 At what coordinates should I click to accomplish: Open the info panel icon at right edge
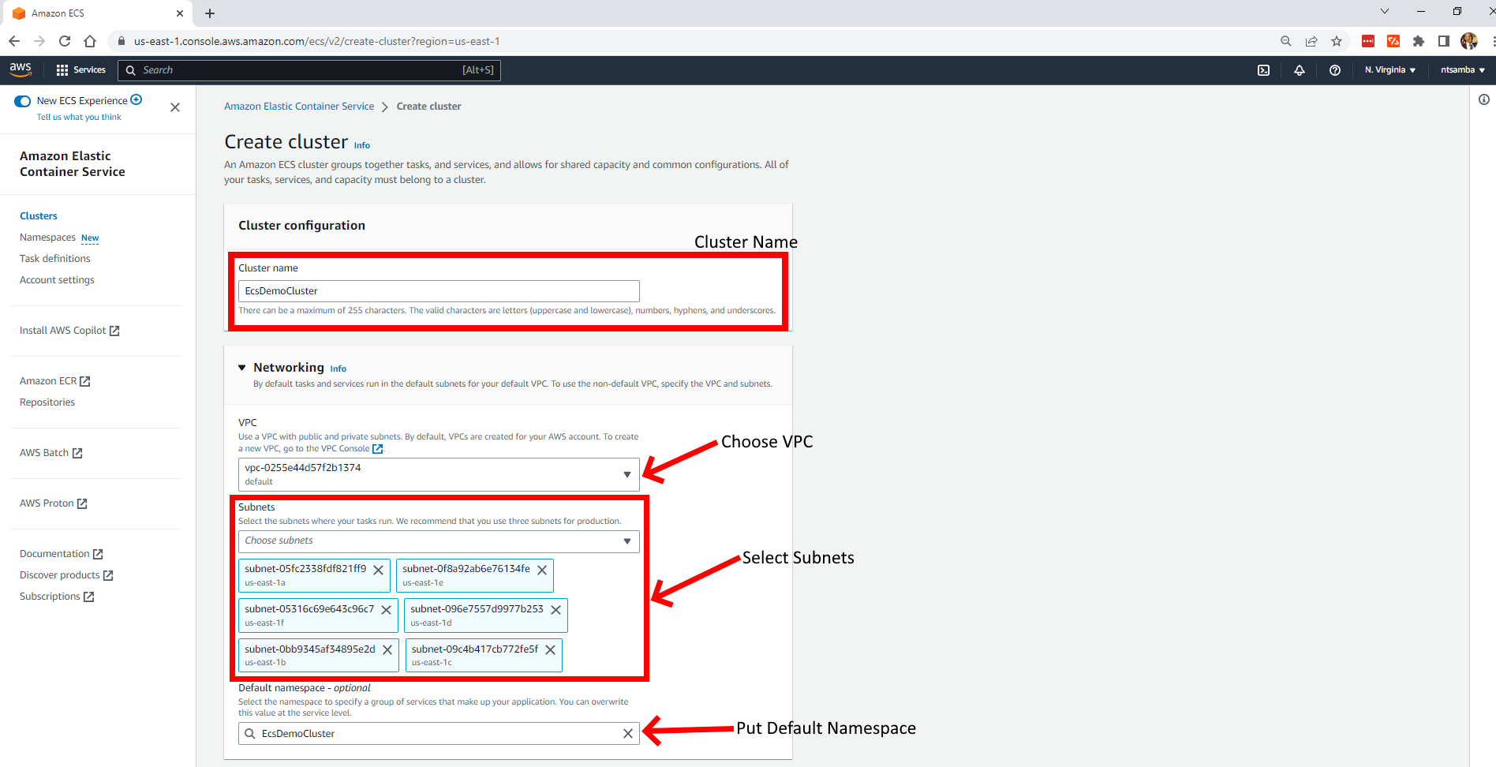[x=1483, y=99]
